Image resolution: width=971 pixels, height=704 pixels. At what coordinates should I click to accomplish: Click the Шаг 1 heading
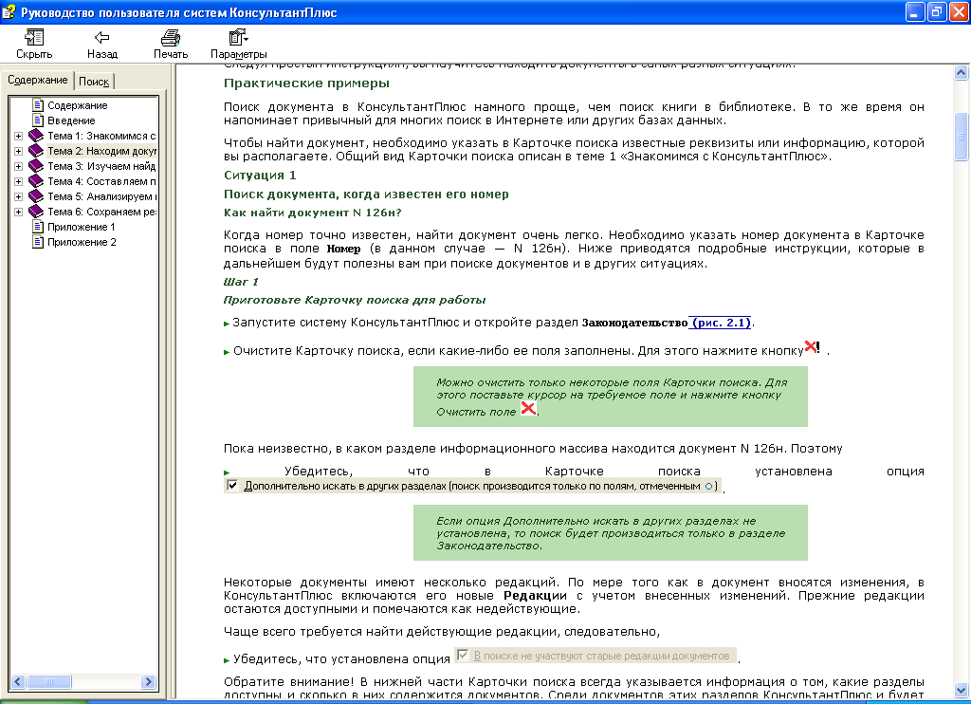(241, 282)
